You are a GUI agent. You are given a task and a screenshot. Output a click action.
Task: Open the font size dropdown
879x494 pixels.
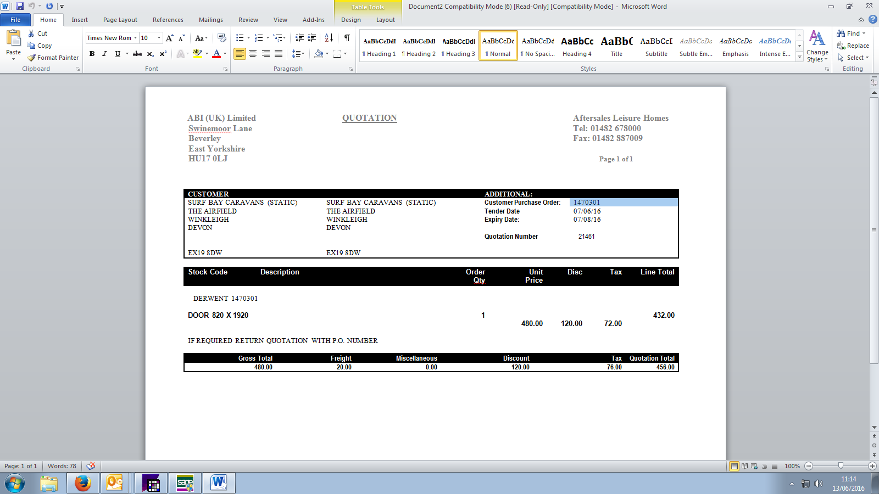click(x=159, y=38)
